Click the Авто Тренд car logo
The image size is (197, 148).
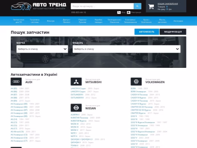[x=21, y=6]
